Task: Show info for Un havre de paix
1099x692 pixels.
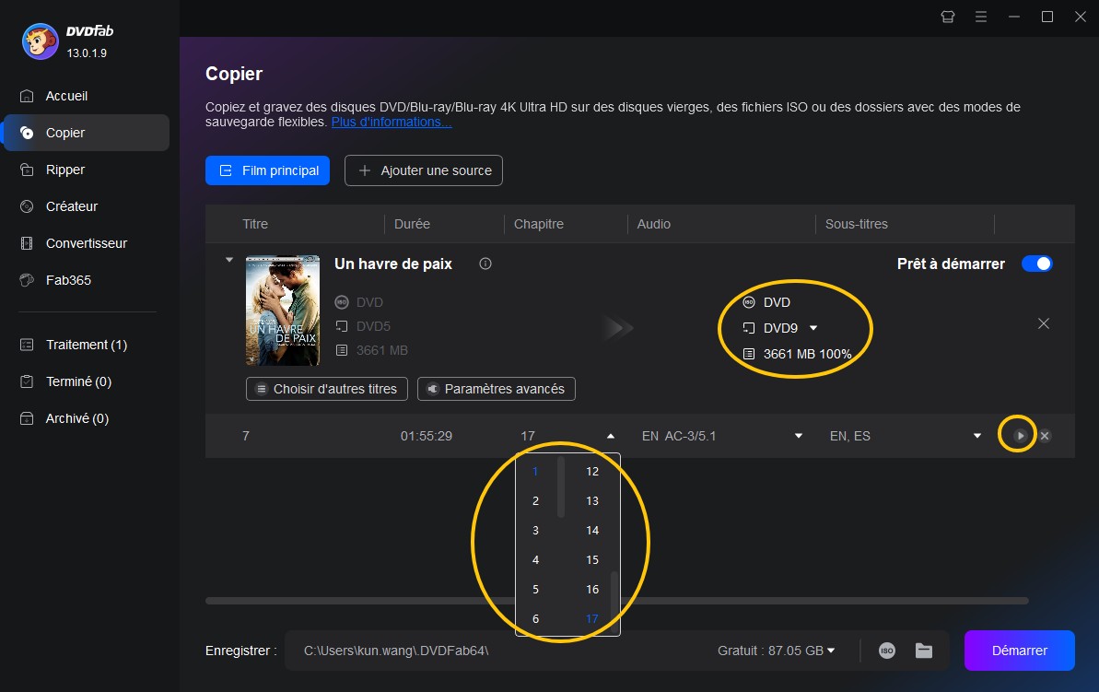Action: click(485, 264)
